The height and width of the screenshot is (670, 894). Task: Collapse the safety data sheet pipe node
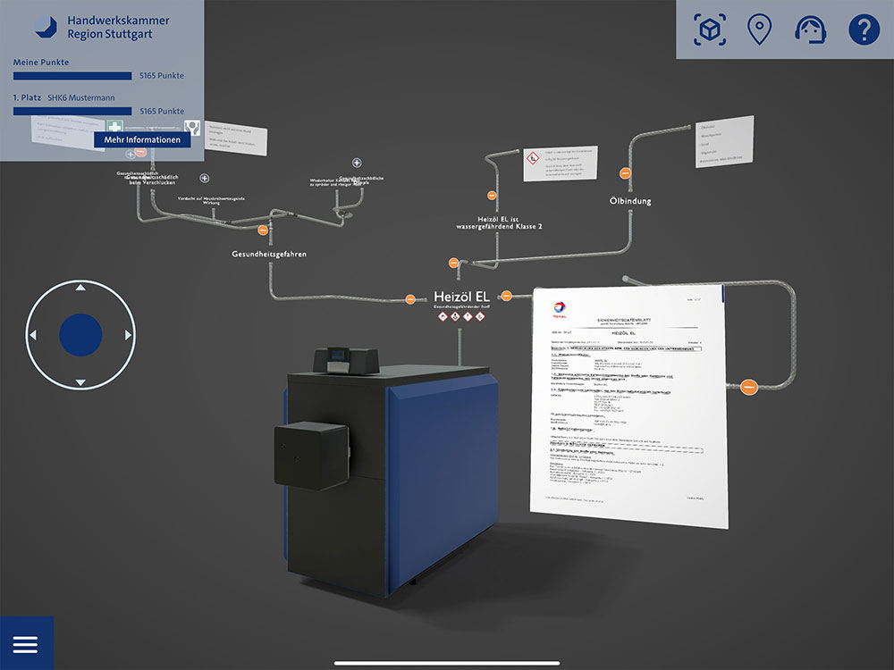click(749, 387)
